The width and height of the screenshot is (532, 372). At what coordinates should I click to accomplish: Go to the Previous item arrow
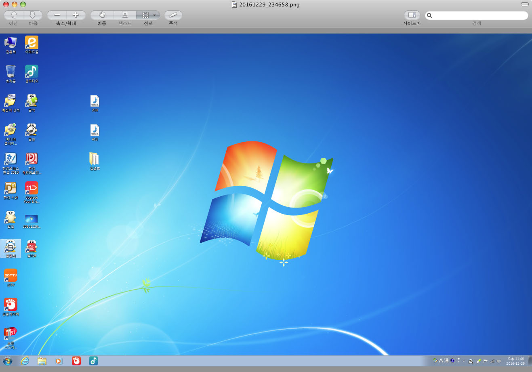(14, 15)
